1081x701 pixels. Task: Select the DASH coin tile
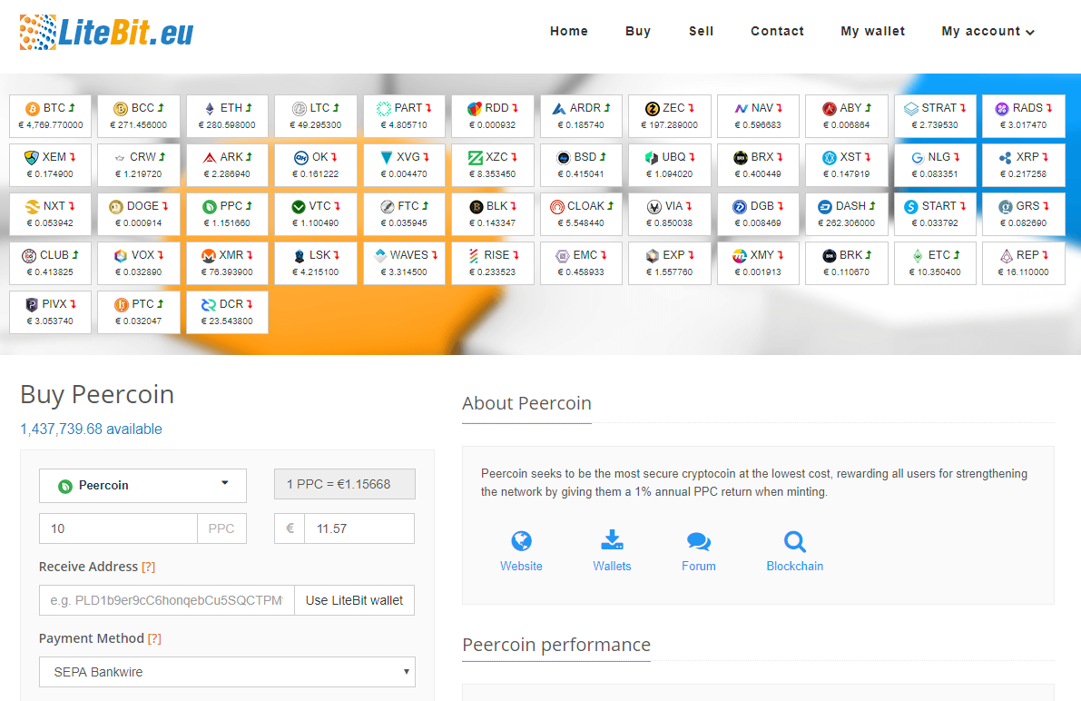pos(847,214)
